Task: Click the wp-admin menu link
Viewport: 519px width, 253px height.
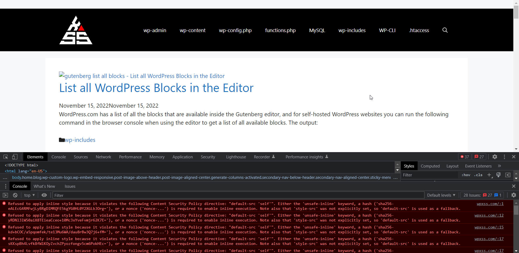Action: (x=155, y=30)
